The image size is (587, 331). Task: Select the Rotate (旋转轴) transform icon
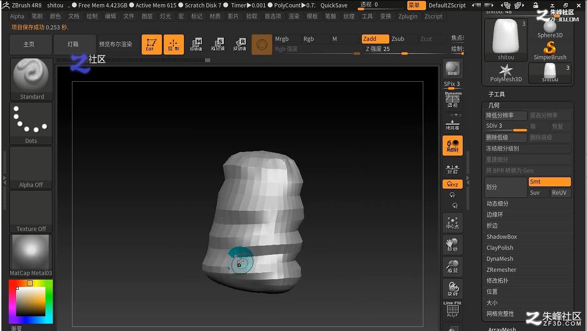(x=240, y=45)
